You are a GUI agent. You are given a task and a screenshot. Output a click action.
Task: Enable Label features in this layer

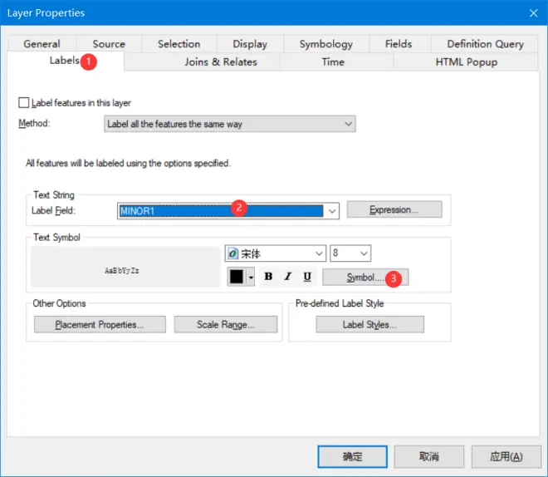[23, 103]
